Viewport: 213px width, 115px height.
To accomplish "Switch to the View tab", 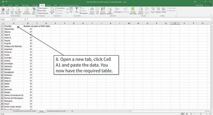I will click(55, 5).
